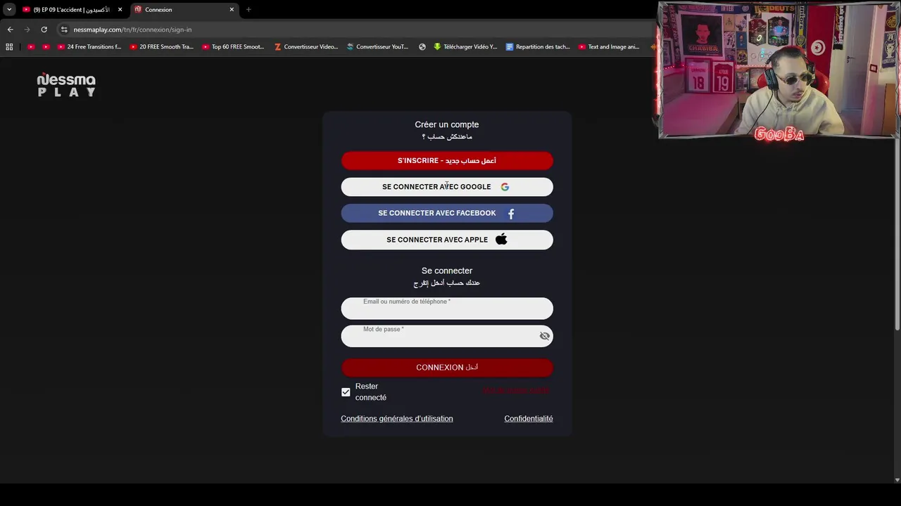The width and height of the screenshot is (901, 506).
Task: Submit with the CONNEXION button
Action: 447,368
